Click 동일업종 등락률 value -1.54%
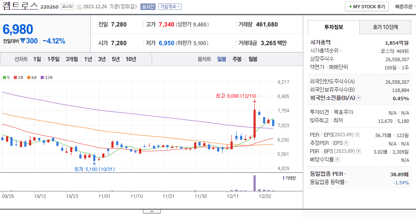The height and width of the screenshot is (217, 416). [401, 183]
